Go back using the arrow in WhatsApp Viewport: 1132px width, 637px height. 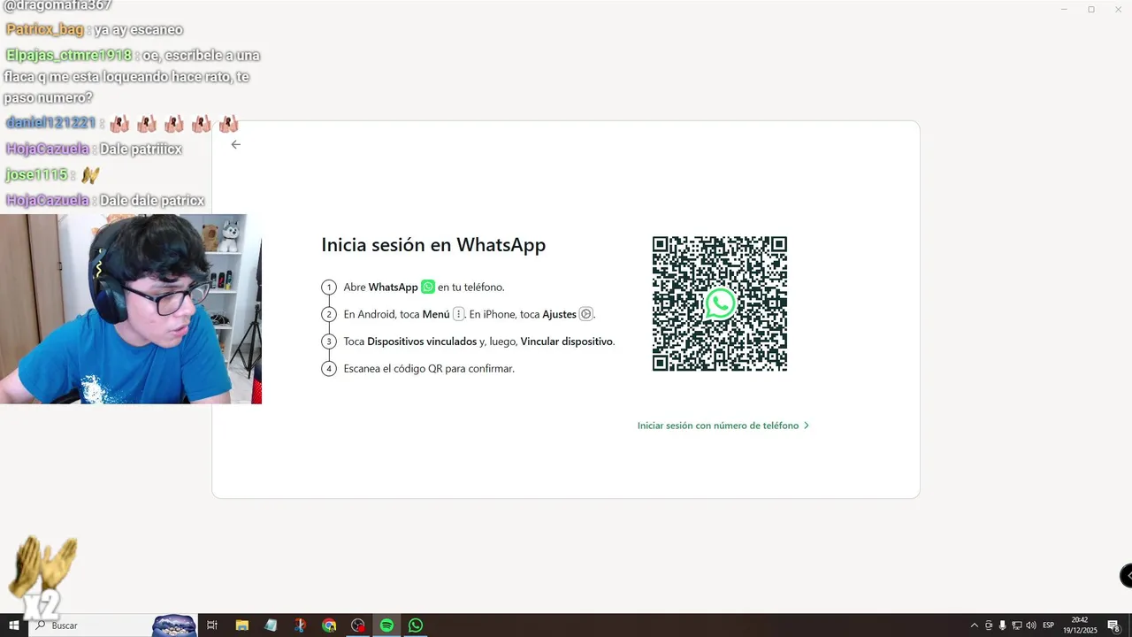(x=235, y=144)
